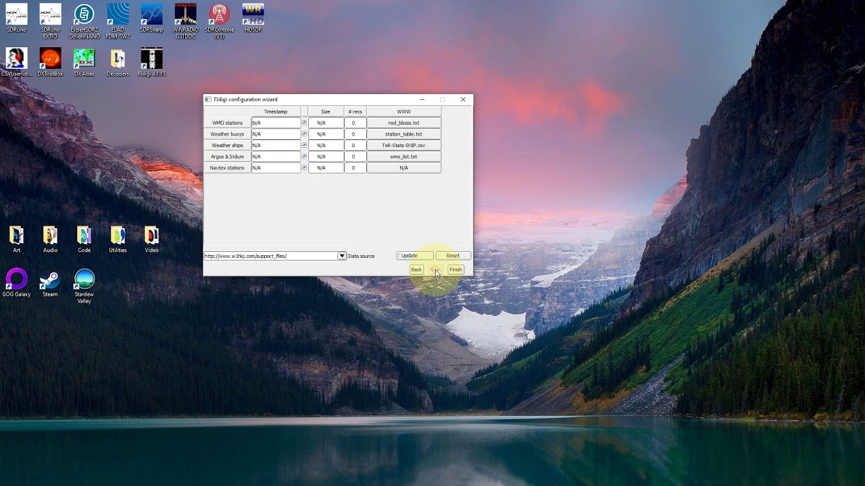Viewport: 865px width, 486px height.
Task: Launch ExpertSDR2 ColibriNANO shortcut
Action: (x=84, y=22)
